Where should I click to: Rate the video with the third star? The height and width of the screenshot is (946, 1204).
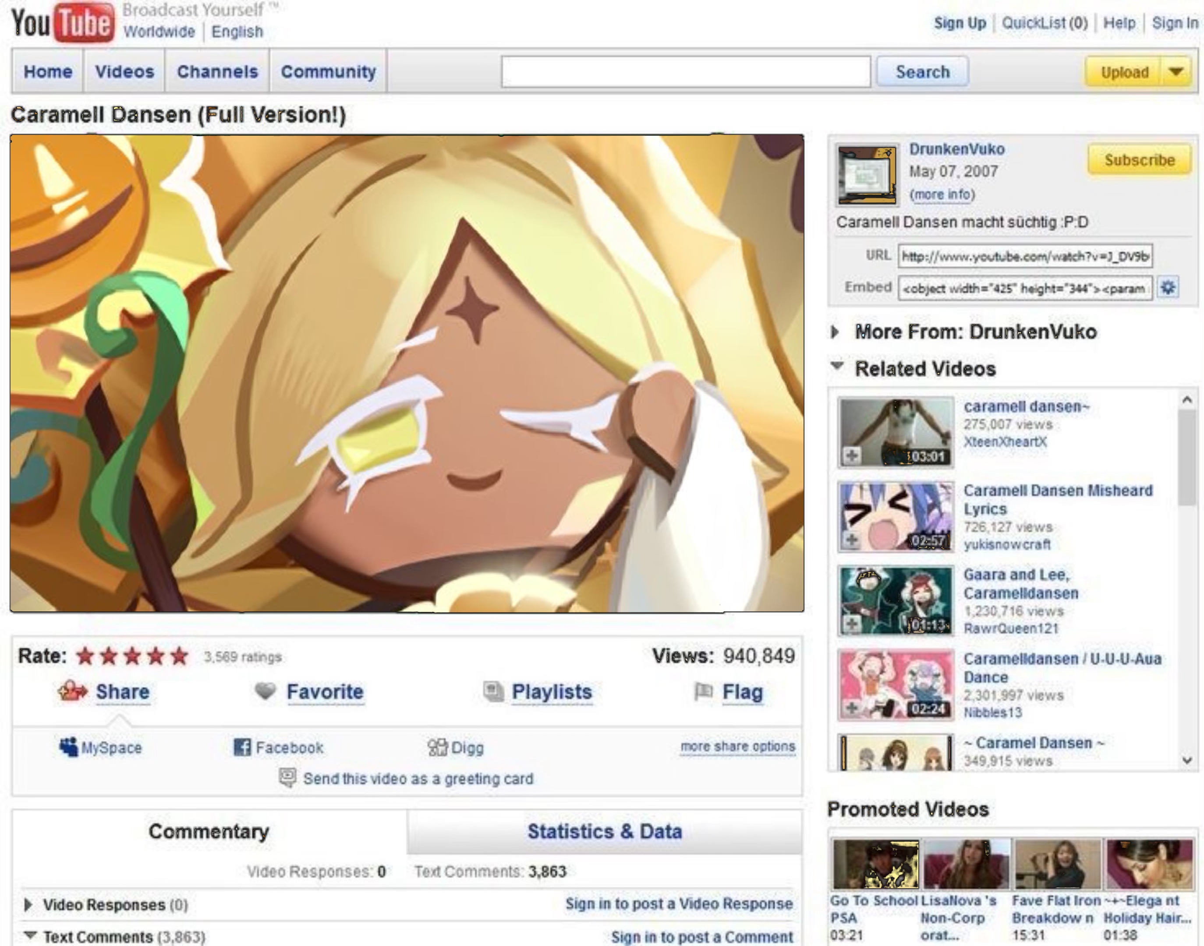(x=132, y=656)
